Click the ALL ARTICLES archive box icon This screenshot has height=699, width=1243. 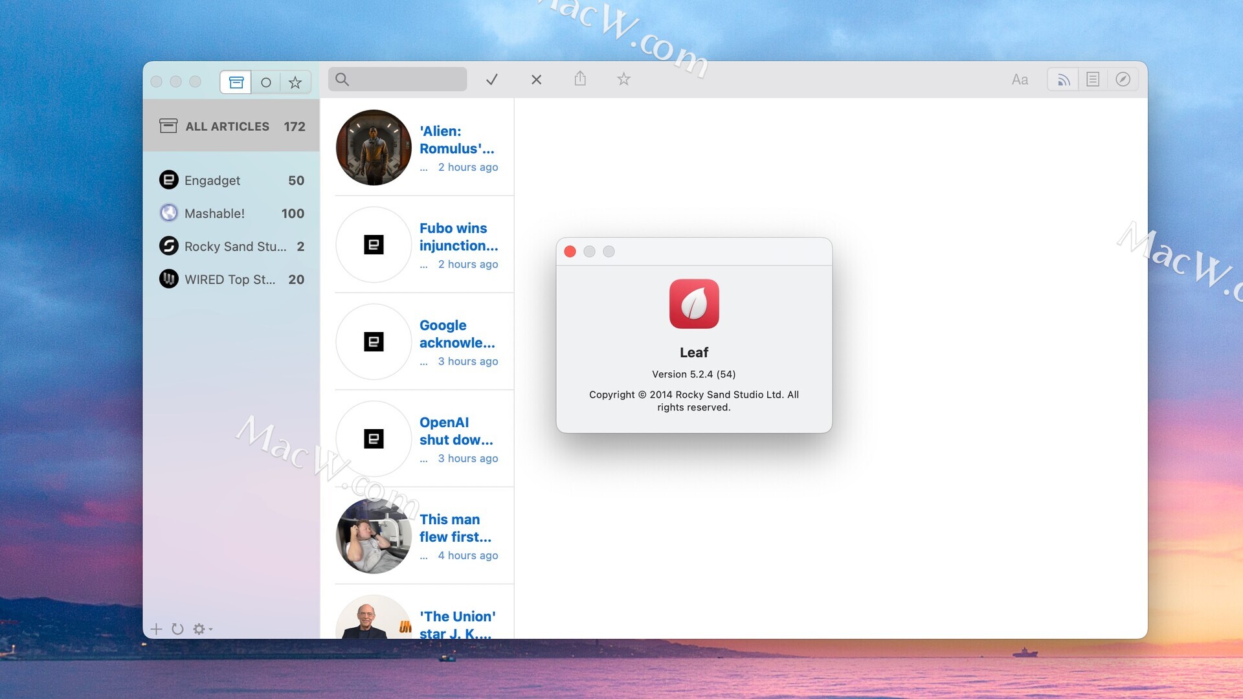coord(168,126)
